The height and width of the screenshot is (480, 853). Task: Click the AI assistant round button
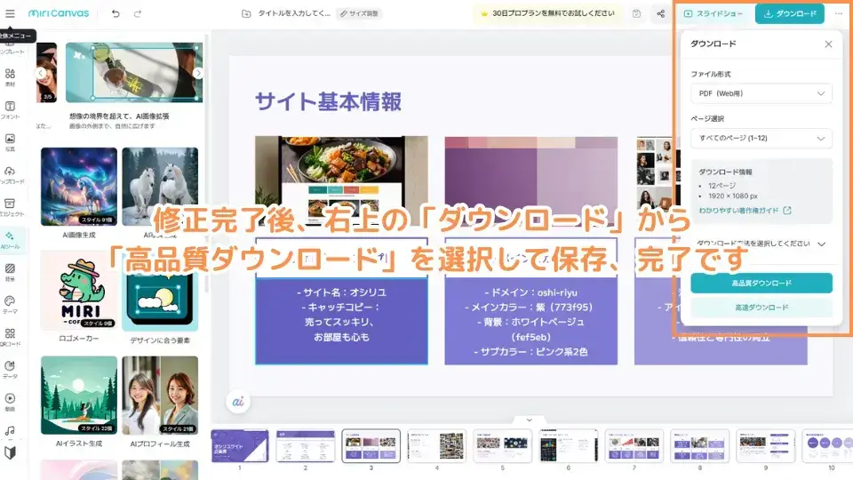(238, 402)
